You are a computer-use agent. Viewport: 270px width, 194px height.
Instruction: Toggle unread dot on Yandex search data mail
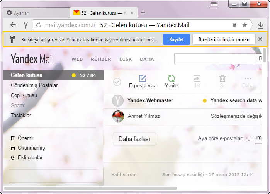tap(205, 100)
